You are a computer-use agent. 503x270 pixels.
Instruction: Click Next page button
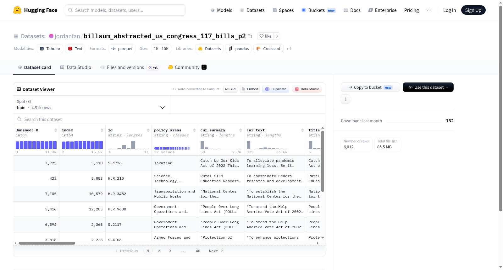(x=216, y=251)
